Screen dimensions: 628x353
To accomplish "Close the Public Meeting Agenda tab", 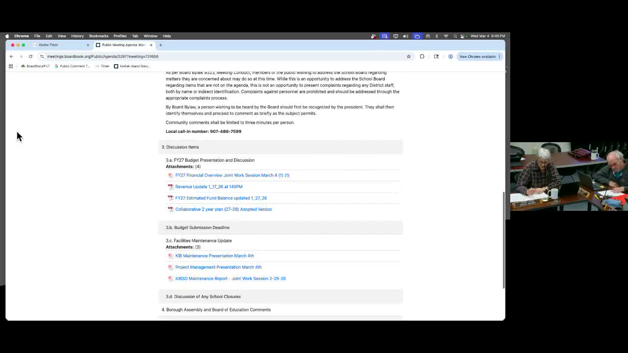I will [x=151, y=45].
